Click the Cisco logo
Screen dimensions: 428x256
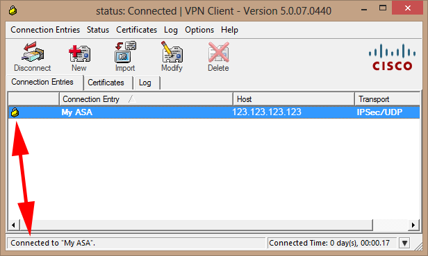click(x=393, y=58)
